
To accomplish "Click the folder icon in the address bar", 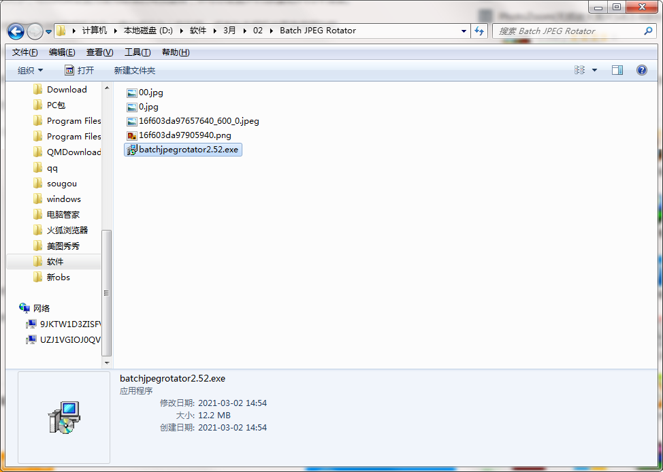I will pos(61,31).
